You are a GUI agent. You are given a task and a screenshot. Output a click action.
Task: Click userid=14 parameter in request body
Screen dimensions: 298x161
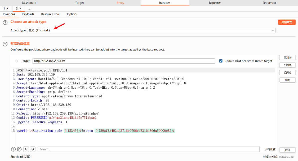tap(25, 131)
